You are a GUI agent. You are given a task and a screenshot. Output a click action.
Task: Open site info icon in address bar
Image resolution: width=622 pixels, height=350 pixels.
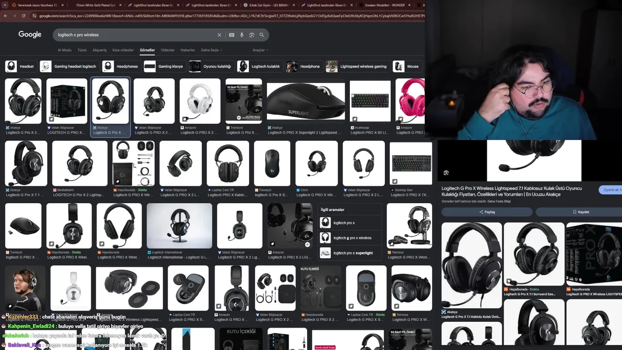pos(34,16)
